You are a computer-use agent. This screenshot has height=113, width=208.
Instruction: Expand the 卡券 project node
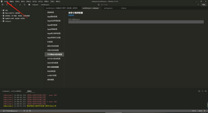coord(1,10)
